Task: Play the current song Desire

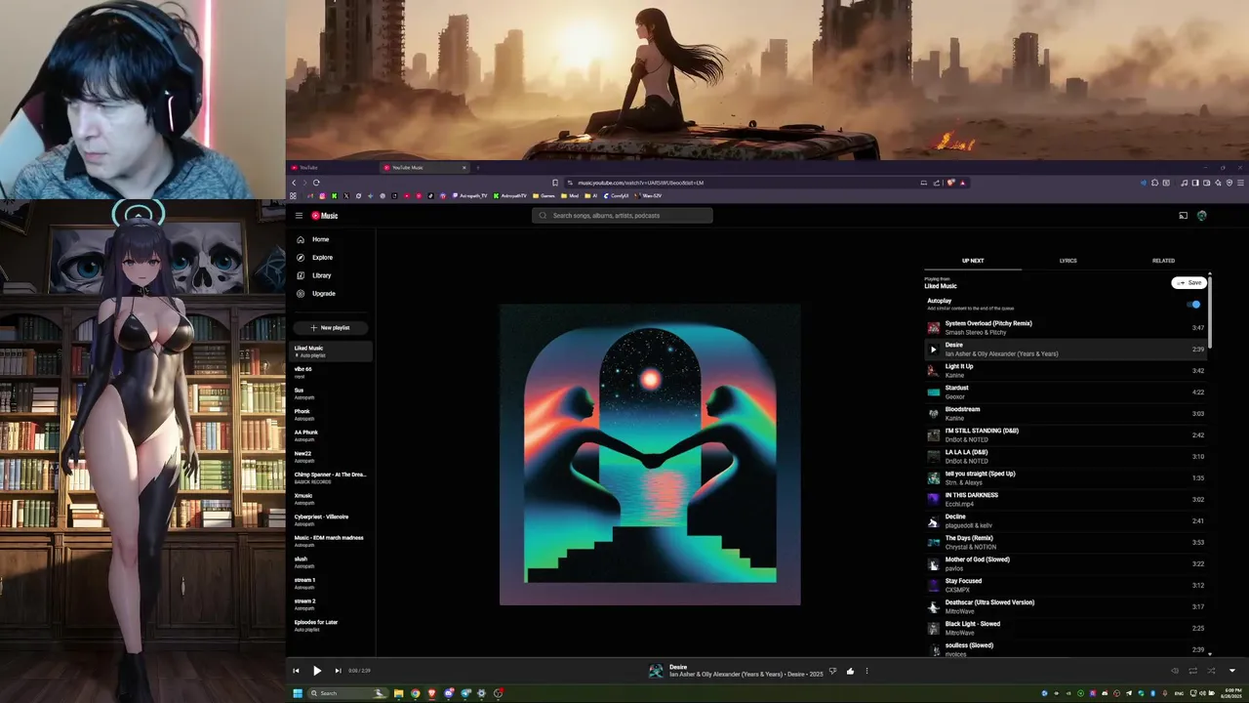Action: click(x=317, y=671)
